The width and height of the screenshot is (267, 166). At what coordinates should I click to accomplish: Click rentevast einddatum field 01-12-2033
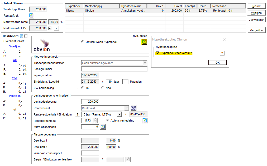tap(139, 114)
